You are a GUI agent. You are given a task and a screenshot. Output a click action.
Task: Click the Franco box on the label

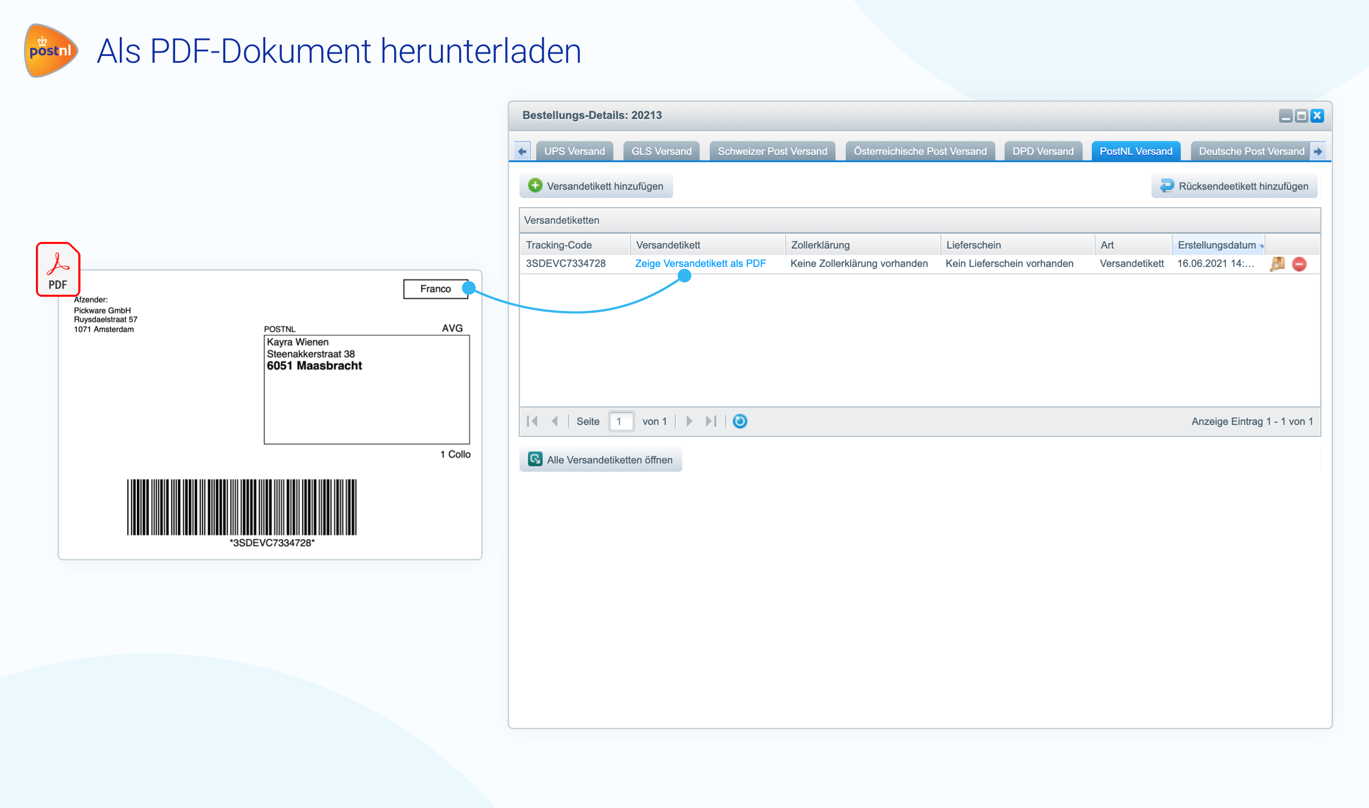(435, 289)
